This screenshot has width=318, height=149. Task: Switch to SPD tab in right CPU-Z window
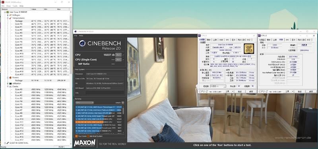click(287, 39)
